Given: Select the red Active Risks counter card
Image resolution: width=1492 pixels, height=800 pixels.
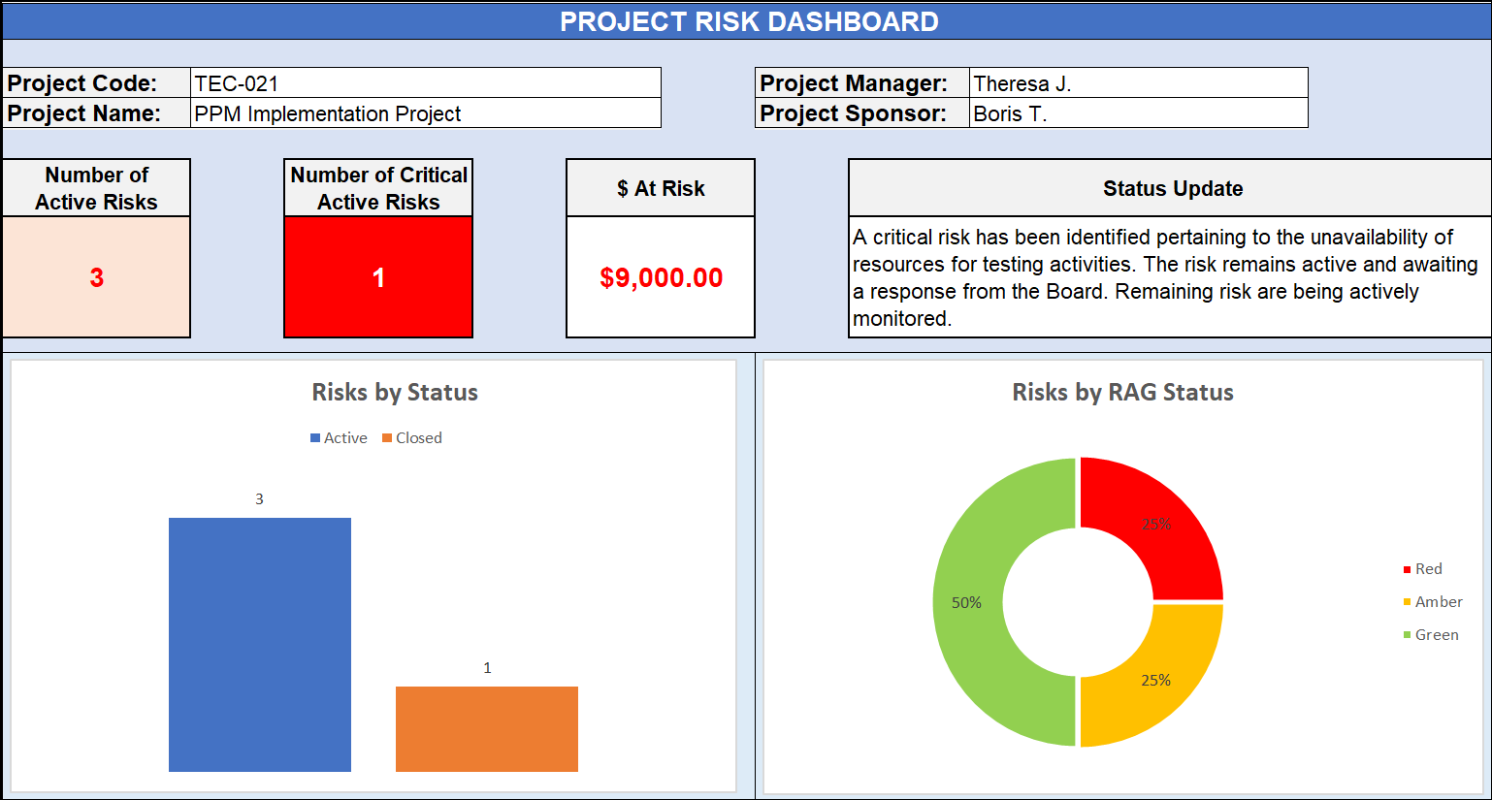Looking at the screenshot, I should [x=95, y=276].
